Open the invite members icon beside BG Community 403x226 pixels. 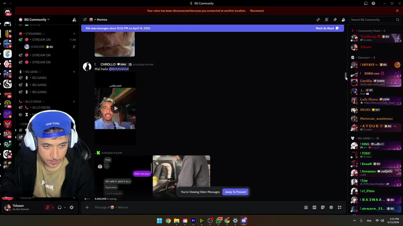pyautogui.click(x=74, y=19)
